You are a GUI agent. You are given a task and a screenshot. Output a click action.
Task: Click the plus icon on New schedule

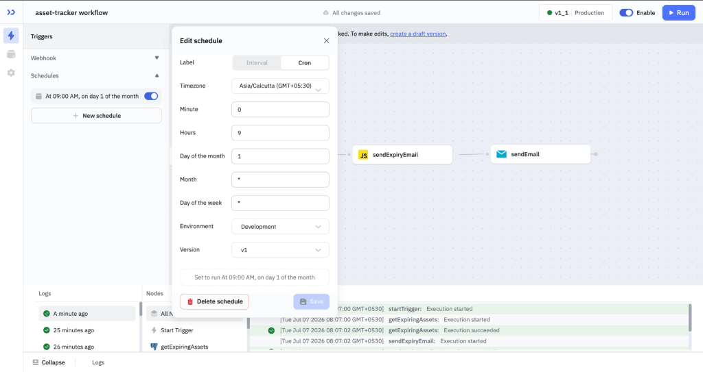(76, 116)
